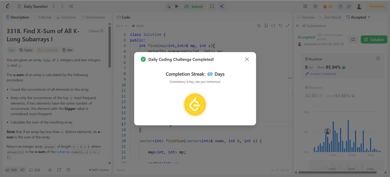Click the Easy difficulty tag

[x=11, y=50]
